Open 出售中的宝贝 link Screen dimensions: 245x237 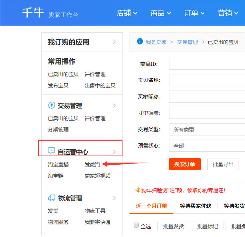click(x=100, y=85)
